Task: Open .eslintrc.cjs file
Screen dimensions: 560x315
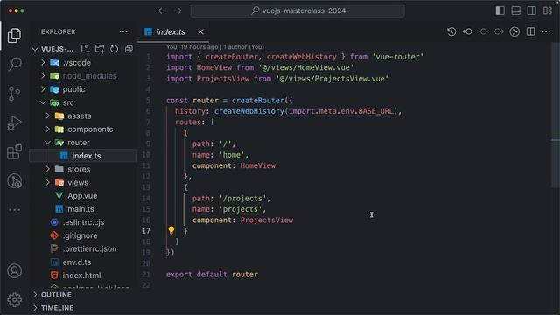Action: tap(83, 222)
